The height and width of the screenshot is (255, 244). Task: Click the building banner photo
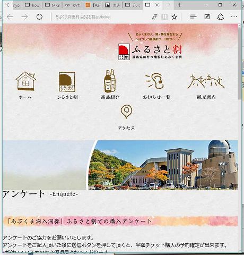pyautogui.click(x=163, y=165)
